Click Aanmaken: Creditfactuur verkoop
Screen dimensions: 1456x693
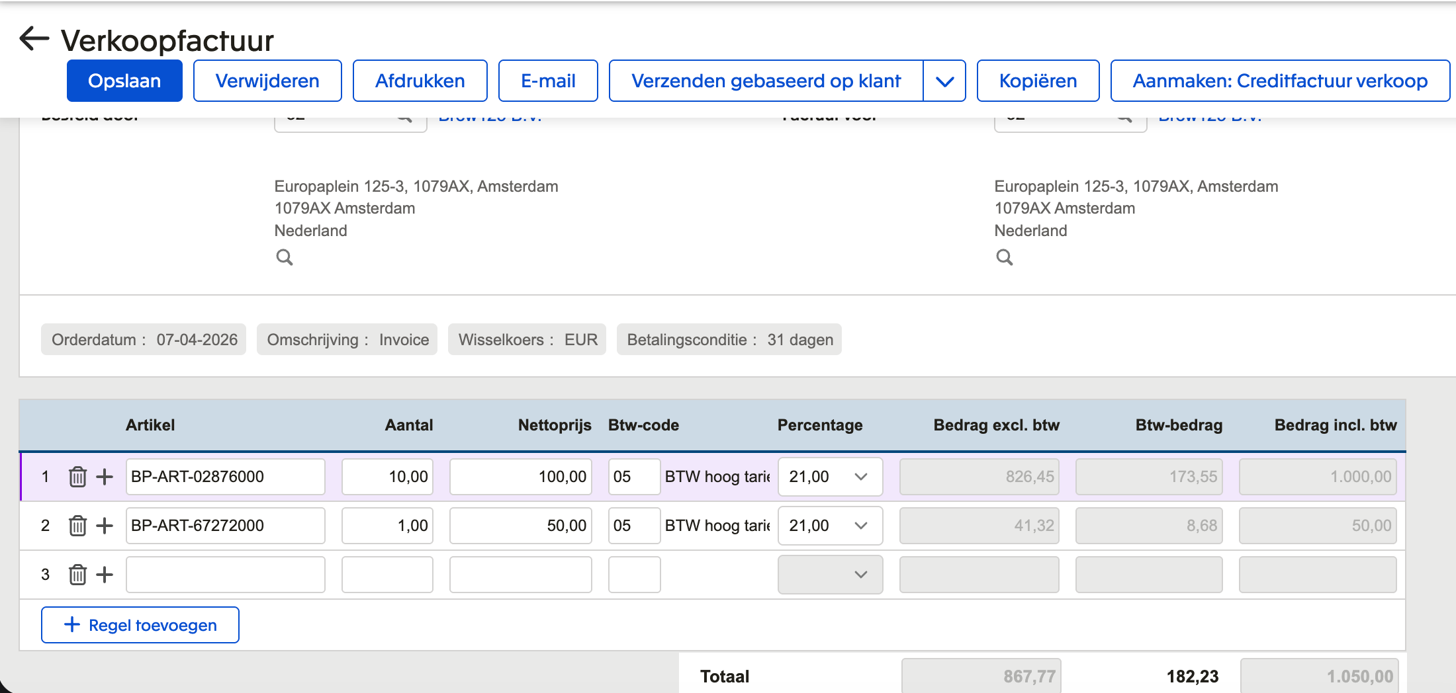[1280, 81]
